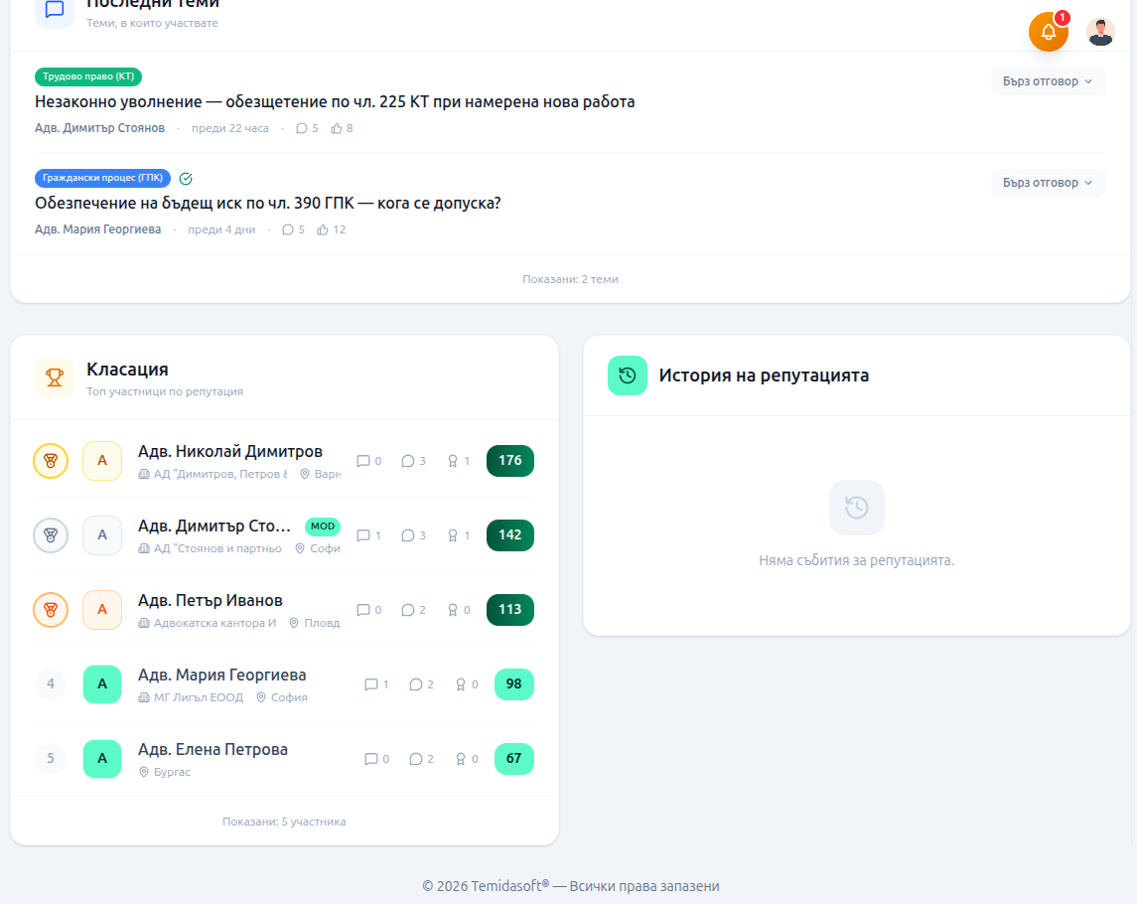Click the 176 reputation score badge
The width and height of the screenshot is (1137, 904).
pyautogui.click(x=509, y=461)
